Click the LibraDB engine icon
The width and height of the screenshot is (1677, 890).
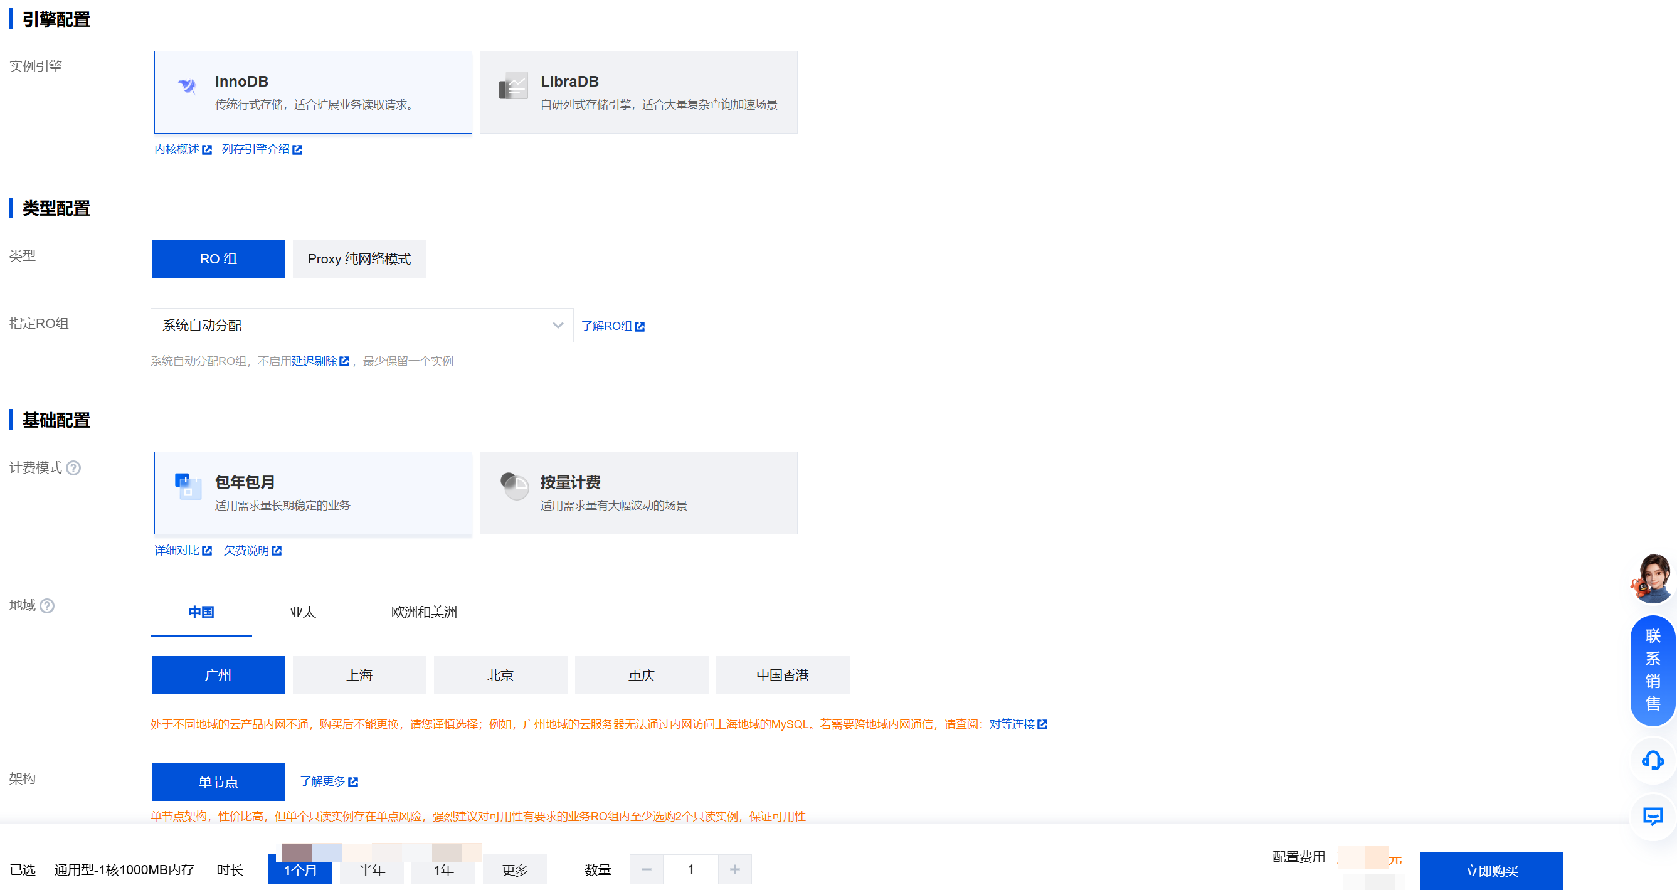tap(513, 86)
